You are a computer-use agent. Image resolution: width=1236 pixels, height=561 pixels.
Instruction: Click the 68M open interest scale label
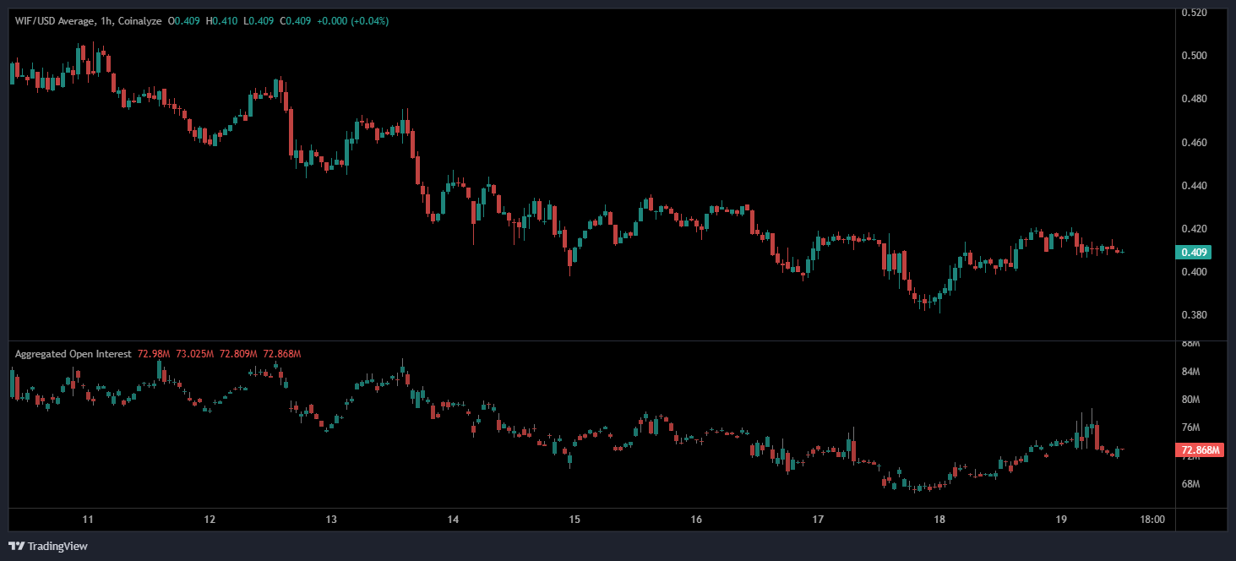pos(1190,484)
